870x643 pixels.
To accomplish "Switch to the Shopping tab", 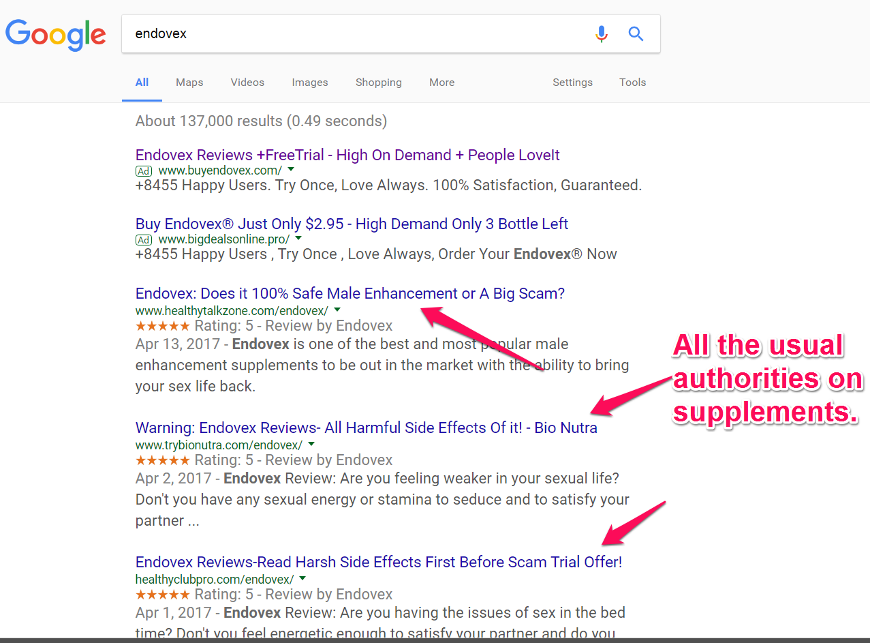I will tap(378, 82).
